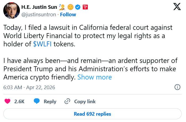Click the 2.6K like count
Image resolution: width=186 pixels, height=122 pixels.
pos(19,102)
